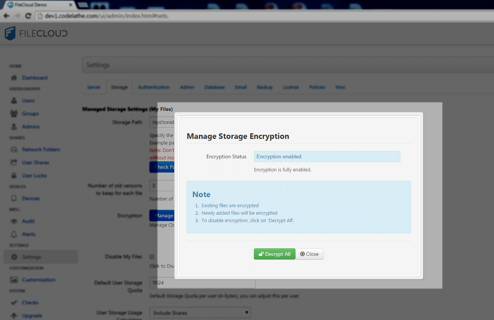494x320 pixels.
Task: Click the Users icon in sidebar
Action: pyautogui.click(x=14, y=101)
